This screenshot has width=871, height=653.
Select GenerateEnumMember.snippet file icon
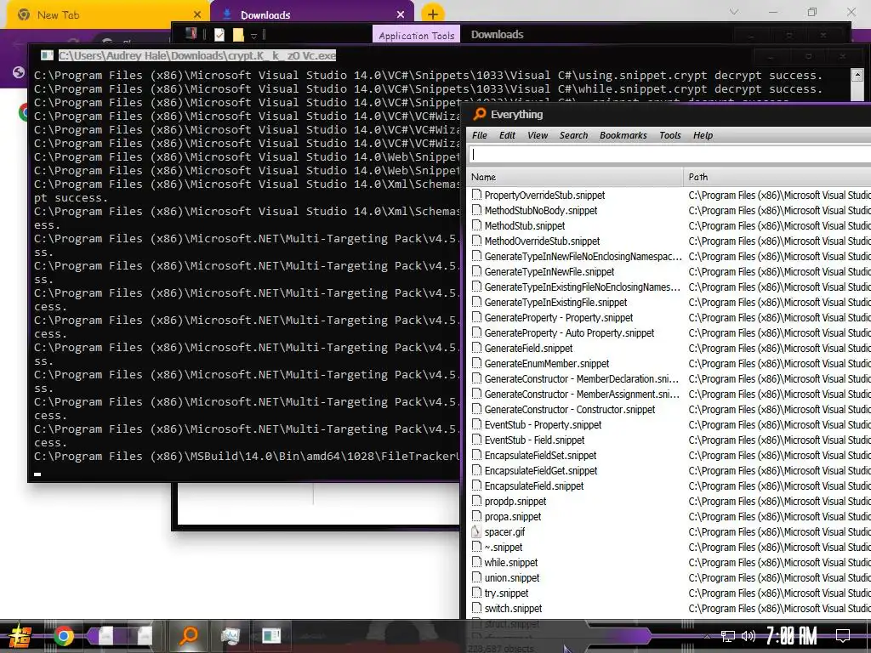(476, 363)
